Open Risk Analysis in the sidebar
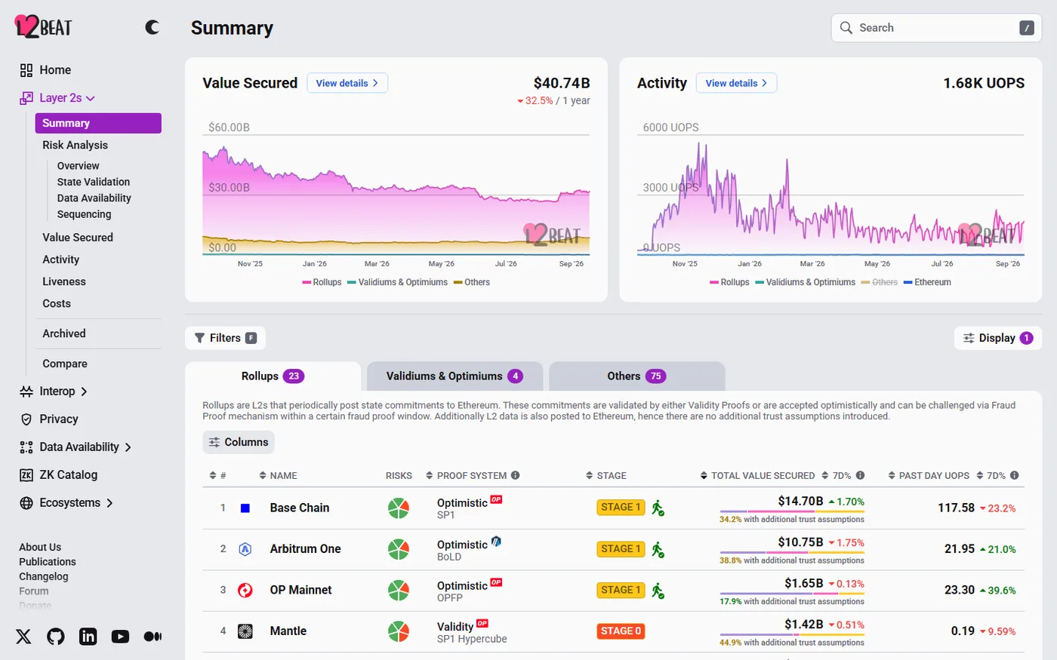 click(75, 145)
